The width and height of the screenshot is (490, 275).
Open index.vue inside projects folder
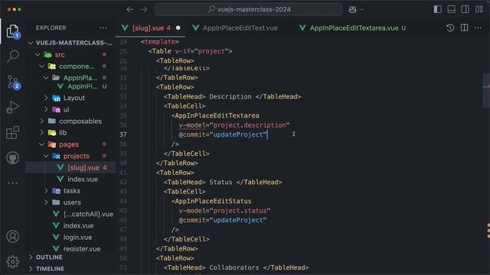coord(70,180)
